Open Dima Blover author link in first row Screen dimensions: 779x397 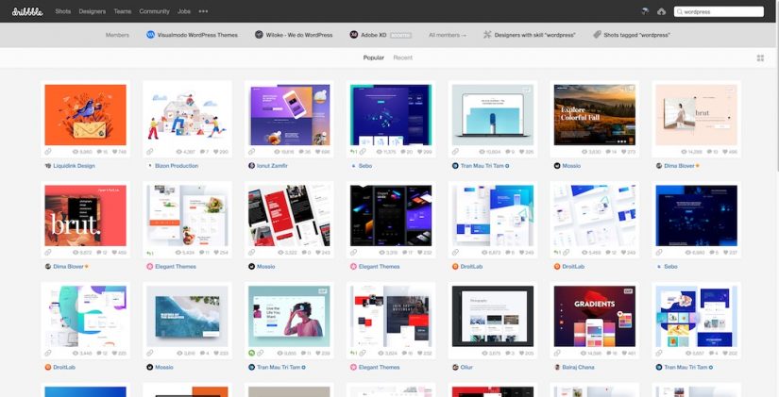click(x=679, y=166)
